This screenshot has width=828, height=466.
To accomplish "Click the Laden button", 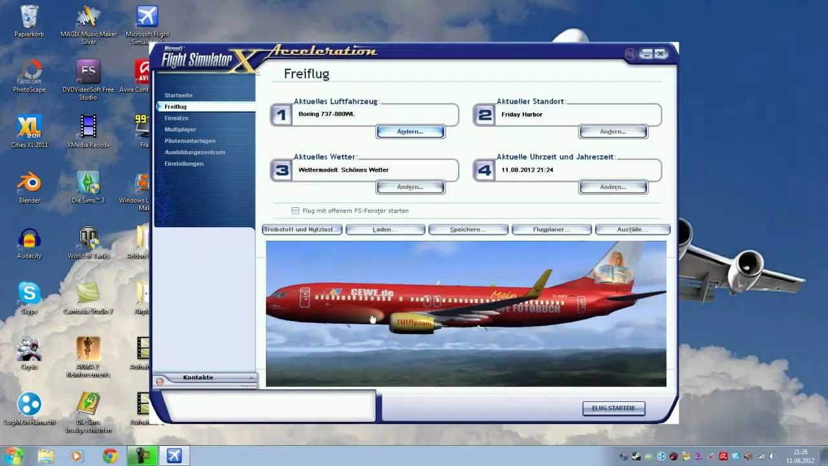I will (x=385, y=230).
